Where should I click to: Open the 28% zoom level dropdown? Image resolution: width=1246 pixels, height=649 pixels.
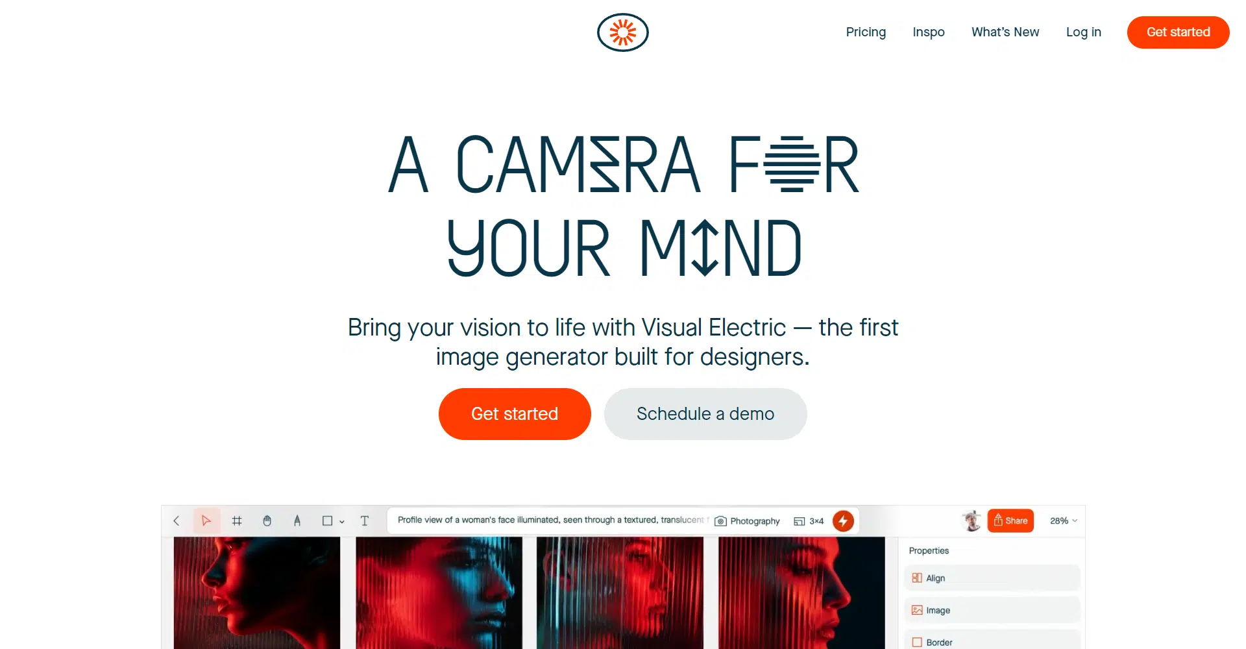[x=1064, y=520]
